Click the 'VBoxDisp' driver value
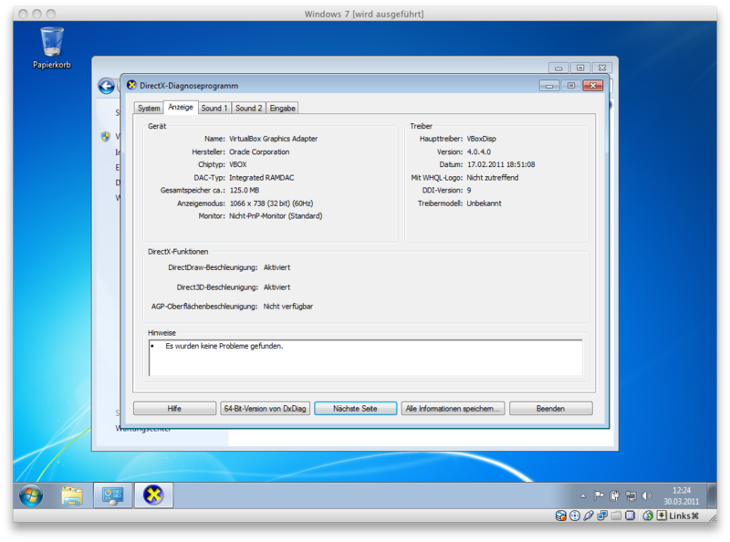 pos(482,139)
